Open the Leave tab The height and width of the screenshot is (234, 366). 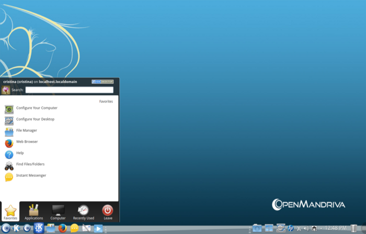108,212
